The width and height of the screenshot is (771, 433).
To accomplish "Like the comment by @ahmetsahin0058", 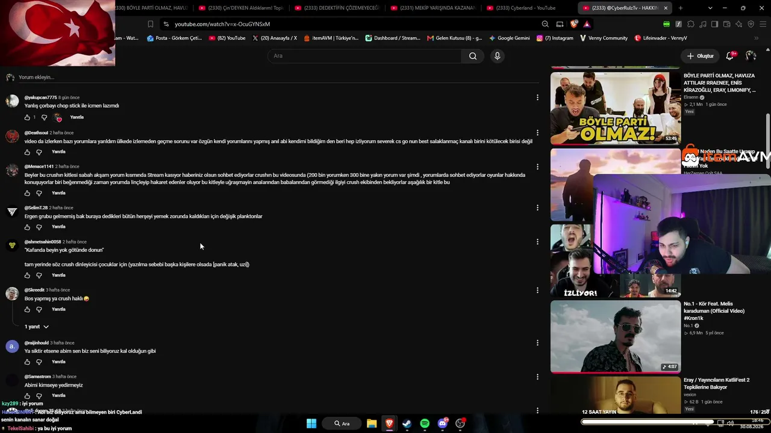I will [x=27, y=275].
